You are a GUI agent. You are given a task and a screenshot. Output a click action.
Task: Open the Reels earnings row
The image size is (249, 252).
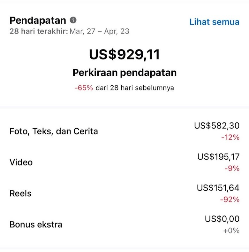[124, 193]
